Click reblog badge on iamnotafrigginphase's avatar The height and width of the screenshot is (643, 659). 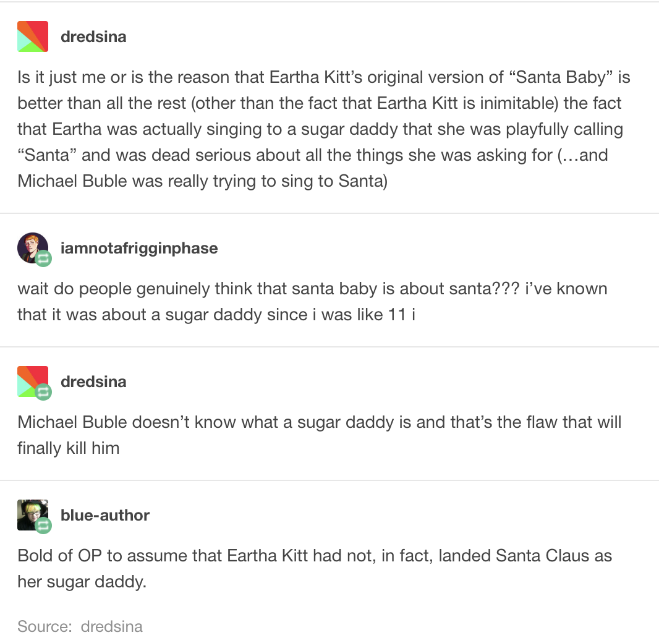[x=43, y=260]
